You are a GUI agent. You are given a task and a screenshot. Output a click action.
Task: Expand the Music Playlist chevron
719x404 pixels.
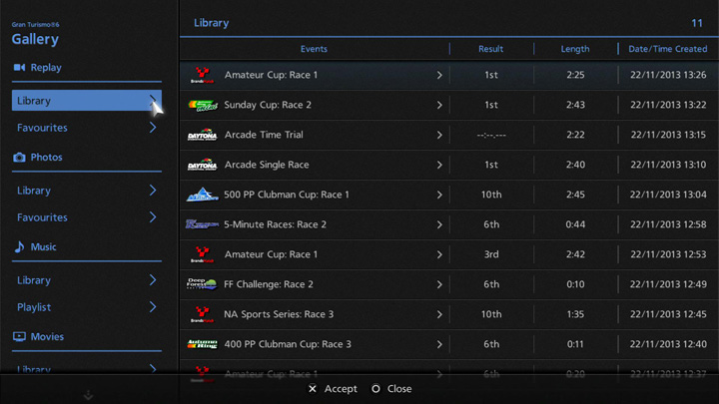click(153, 307)
